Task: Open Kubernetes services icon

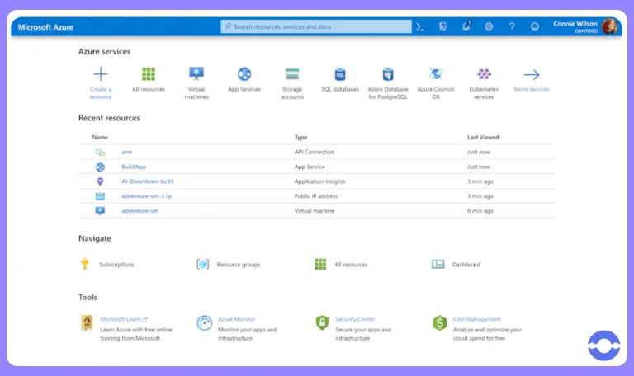Action: tap(484, 74)
